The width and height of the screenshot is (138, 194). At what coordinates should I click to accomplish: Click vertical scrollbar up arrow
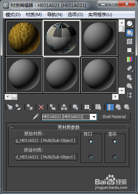[122, 23]
